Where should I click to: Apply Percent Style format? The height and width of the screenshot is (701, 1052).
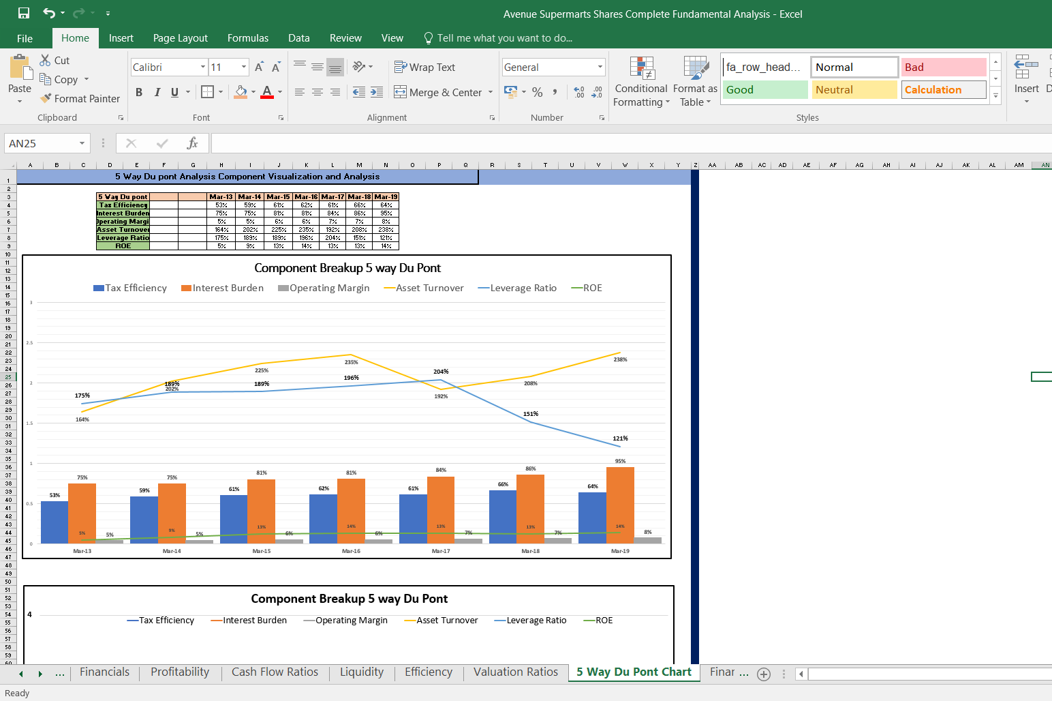538,92
